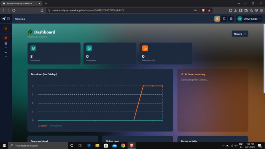Open browser downloads
The width and height of the screenshot is (265, 149).
pos(236,10)
